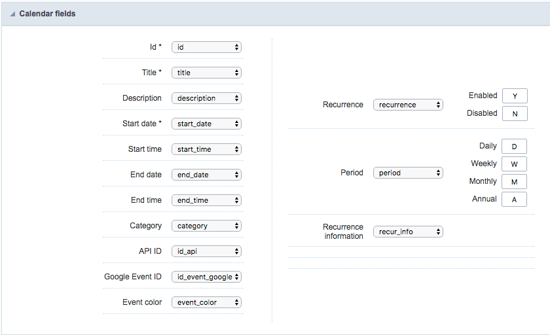Select the Annual value input box
This screenshot has height=335, width=550.
point(515,200)
